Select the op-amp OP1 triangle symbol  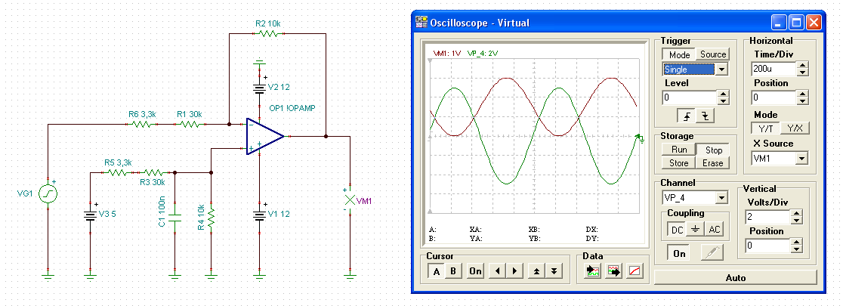pos(265,137)
